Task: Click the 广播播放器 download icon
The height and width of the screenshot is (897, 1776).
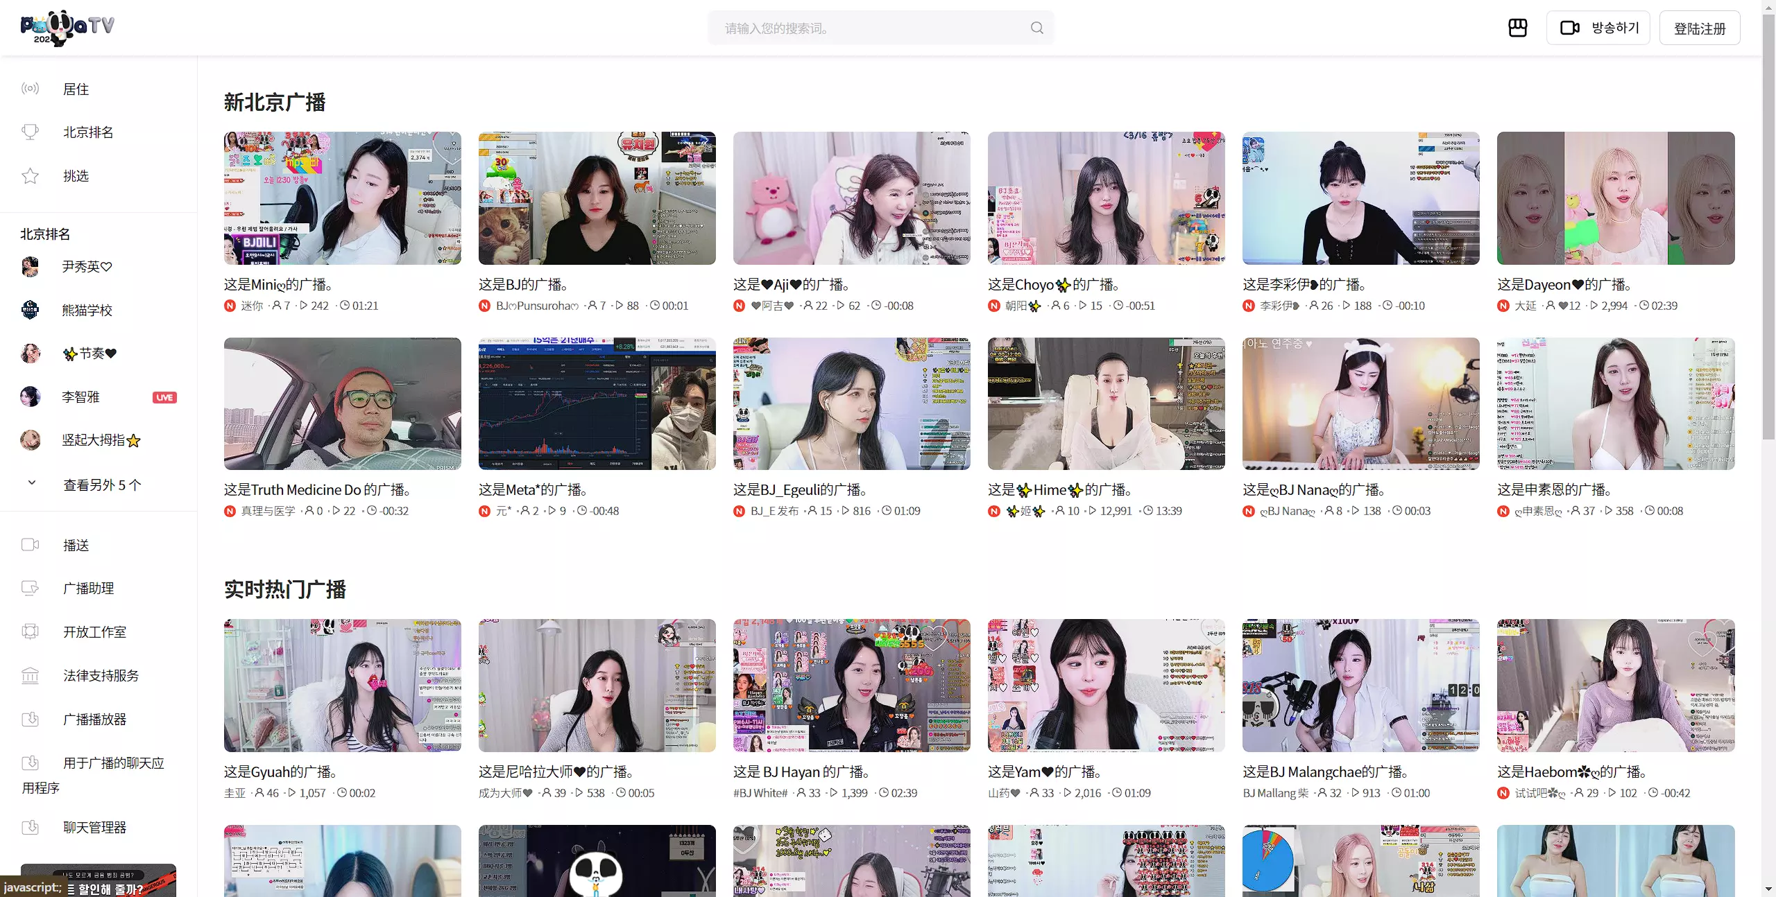Action: click(x=30, y=719)
